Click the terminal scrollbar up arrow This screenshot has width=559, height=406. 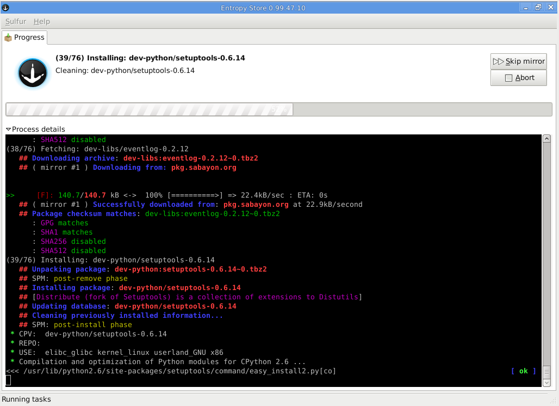(546, 139)
